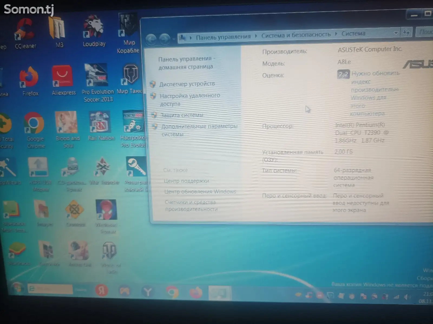Expand the address bar history dropdown
This screenshot has width=433, height=324.
point(396,33)
